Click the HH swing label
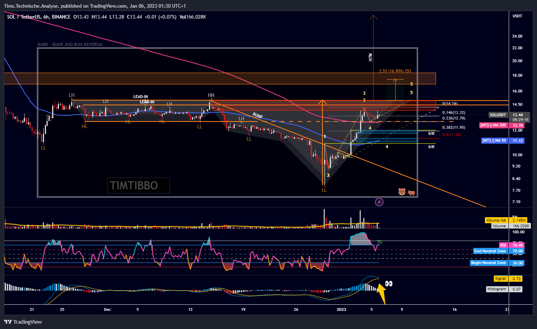The height and width of the screenshot is (329, 537). click(x=211, y=95)
